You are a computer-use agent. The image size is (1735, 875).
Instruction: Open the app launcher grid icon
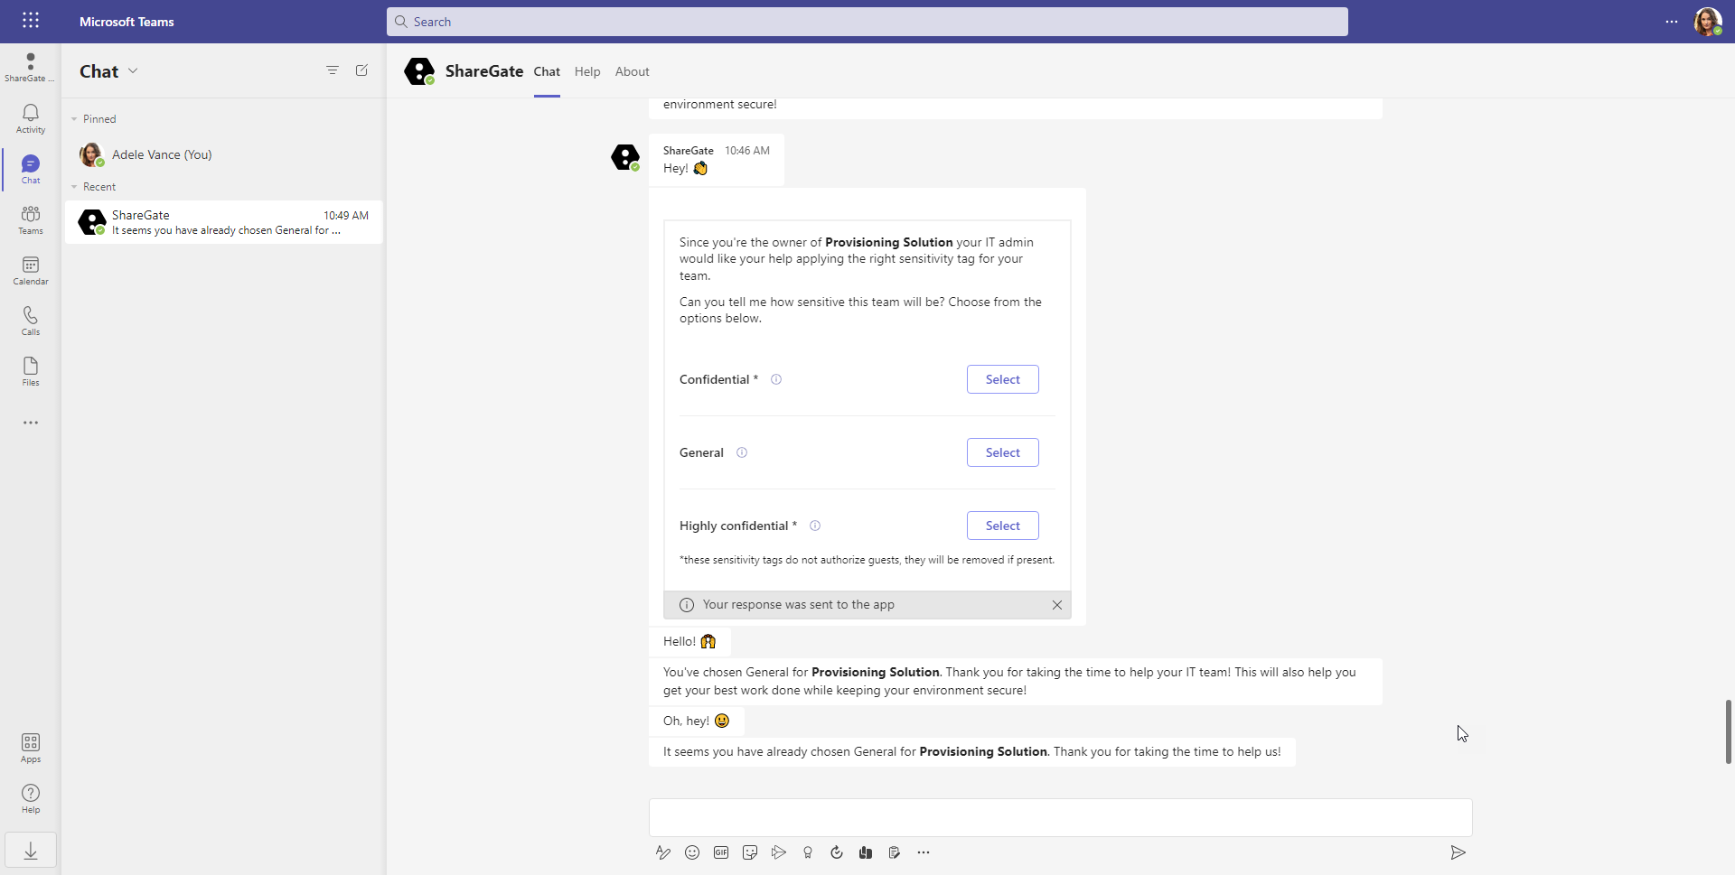pos(31,21)
